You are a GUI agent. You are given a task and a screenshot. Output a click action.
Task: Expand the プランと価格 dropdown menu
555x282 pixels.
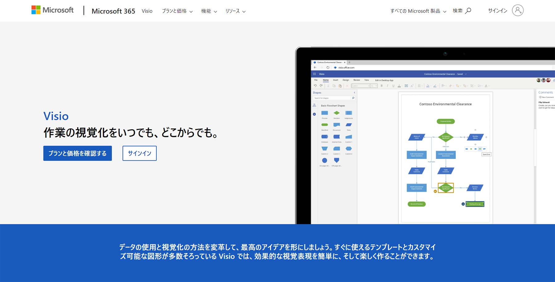coord(177,11)
